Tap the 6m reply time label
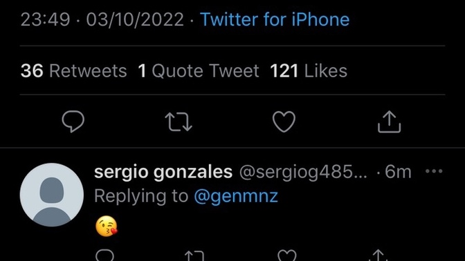 tap(398, 172)
